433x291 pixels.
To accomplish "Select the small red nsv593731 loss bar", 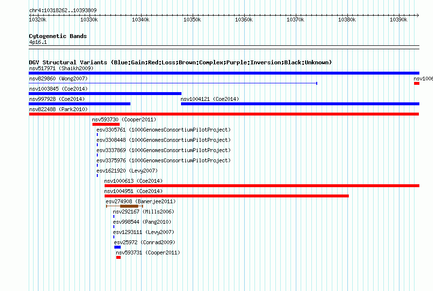I will (x=119, y=257).
